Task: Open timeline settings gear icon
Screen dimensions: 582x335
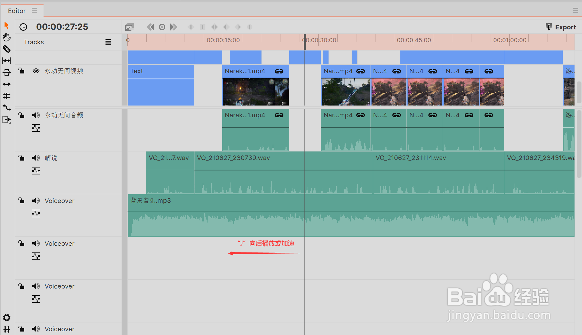Action: (x=7, y=318)
